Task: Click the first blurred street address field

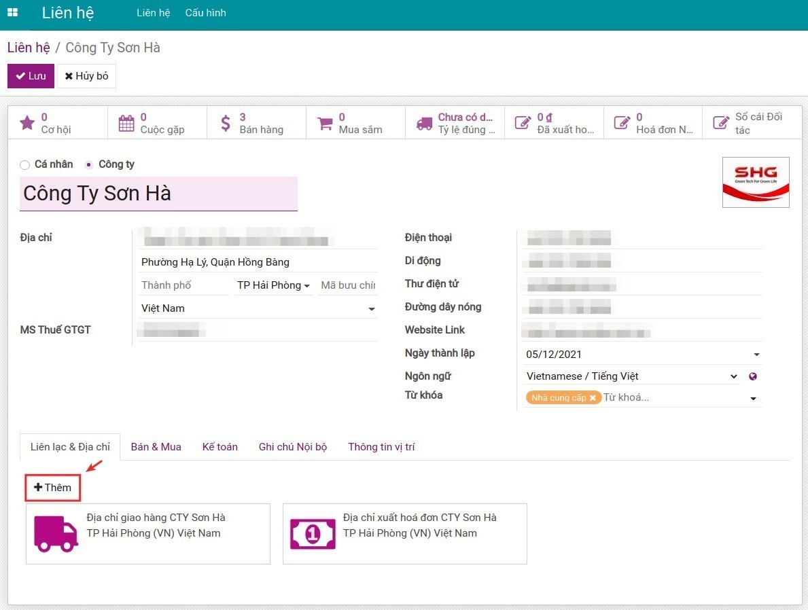Action: [258, 239]
